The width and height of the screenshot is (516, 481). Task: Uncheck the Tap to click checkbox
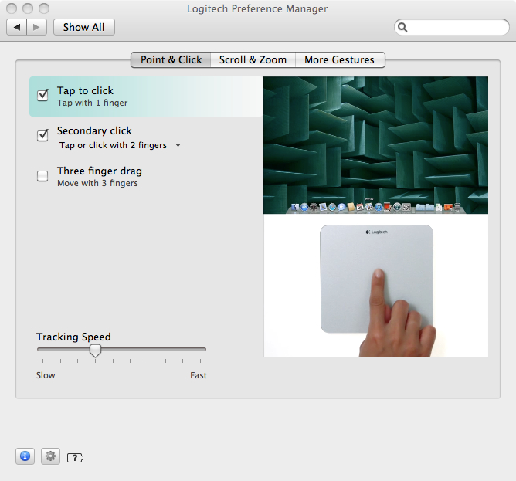42,95
